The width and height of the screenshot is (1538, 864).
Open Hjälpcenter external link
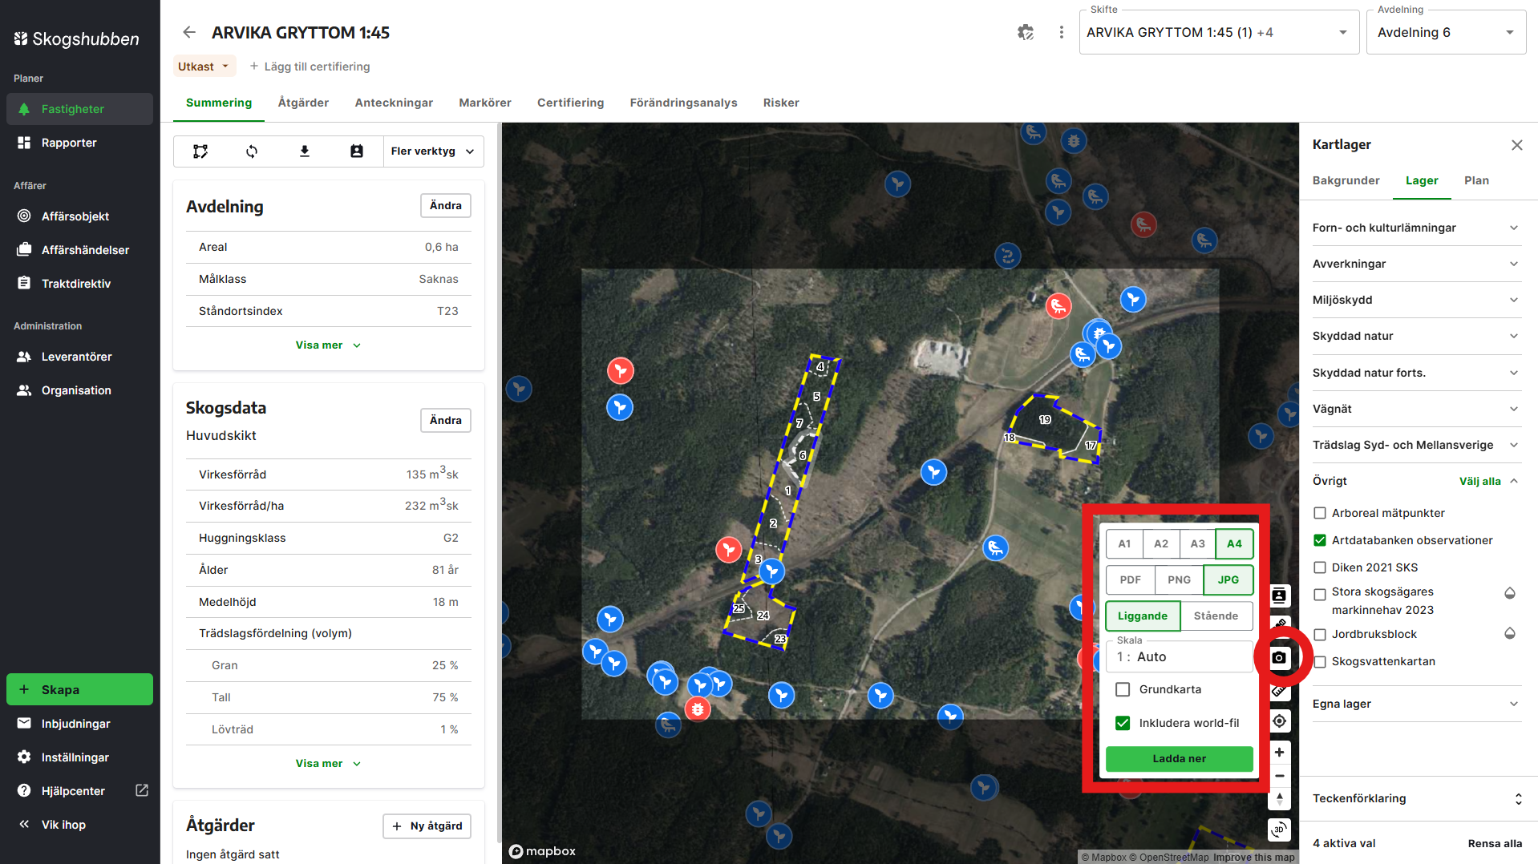[x=79, y=791]
